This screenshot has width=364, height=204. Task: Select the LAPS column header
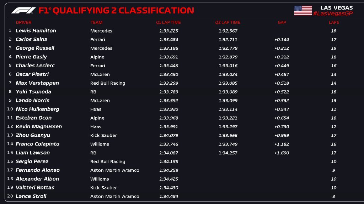pyautogui.click(x=334, y=22)
